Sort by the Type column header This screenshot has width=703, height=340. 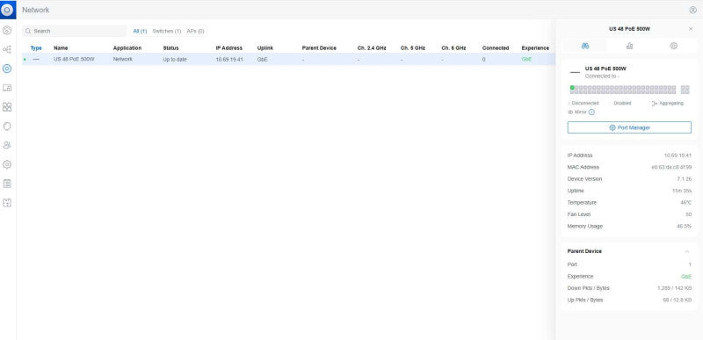click(36, 48)
